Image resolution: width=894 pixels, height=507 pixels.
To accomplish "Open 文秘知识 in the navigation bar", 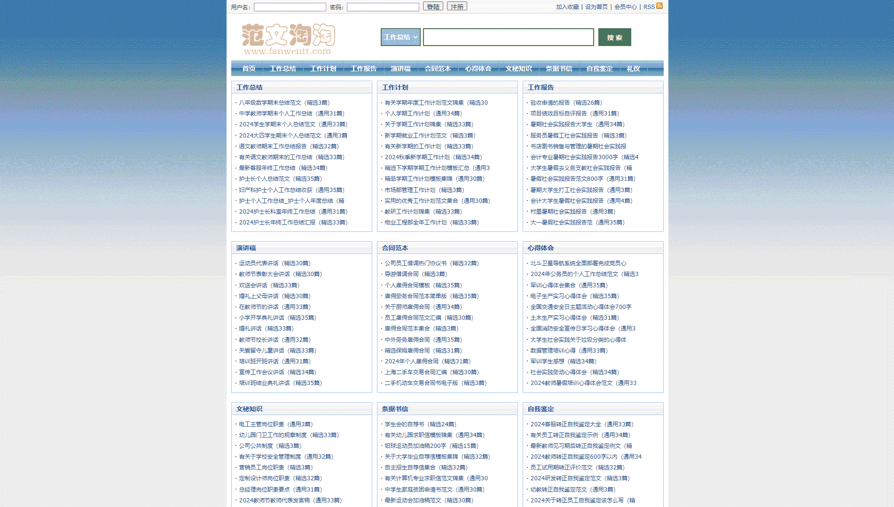I will [519, 69].
